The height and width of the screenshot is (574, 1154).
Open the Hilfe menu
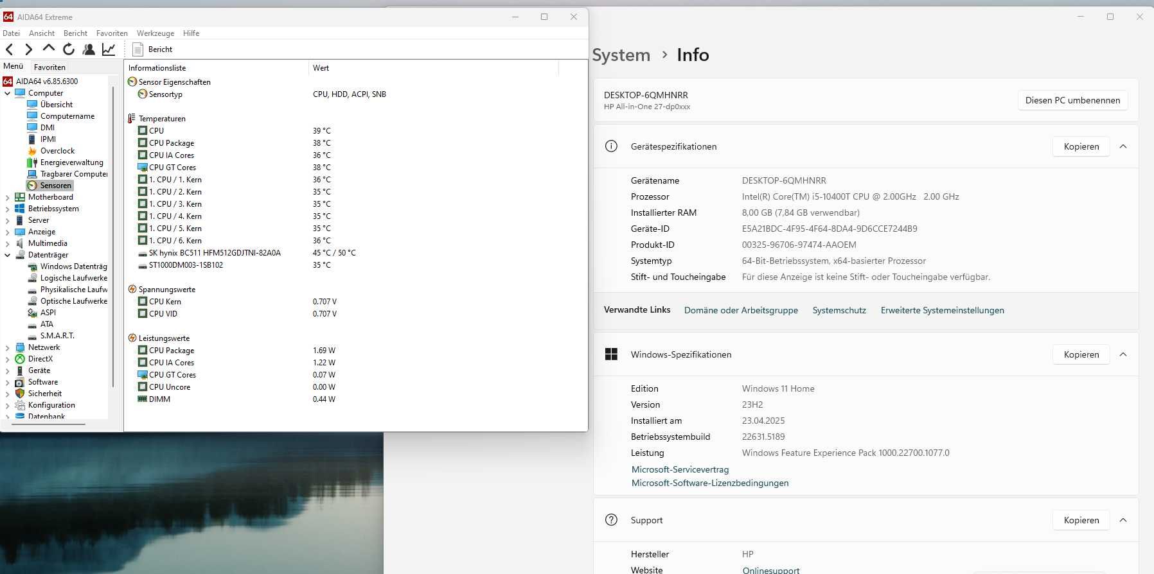[191, 33]
